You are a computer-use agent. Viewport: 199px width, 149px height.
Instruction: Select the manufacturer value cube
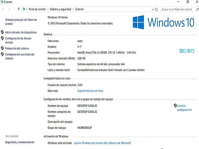pyautogui.click(x=80, y=41)
